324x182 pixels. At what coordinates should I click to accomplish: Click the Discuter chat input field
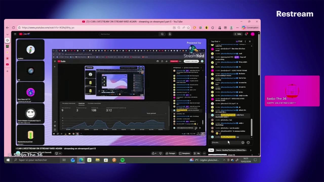click(225, 142)
